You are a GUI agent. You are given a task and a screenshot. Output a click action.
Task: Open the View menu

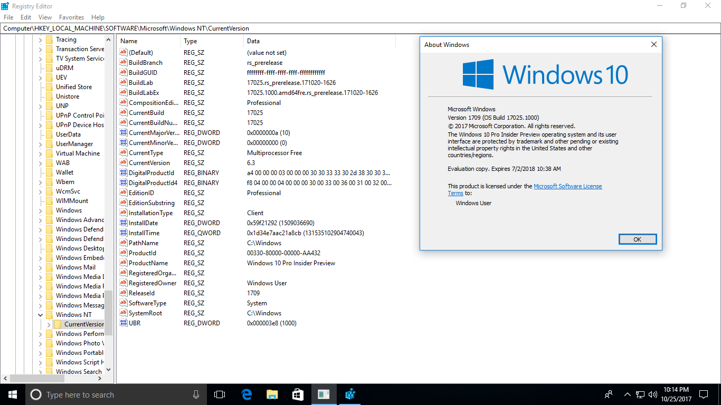pos(45,17)
